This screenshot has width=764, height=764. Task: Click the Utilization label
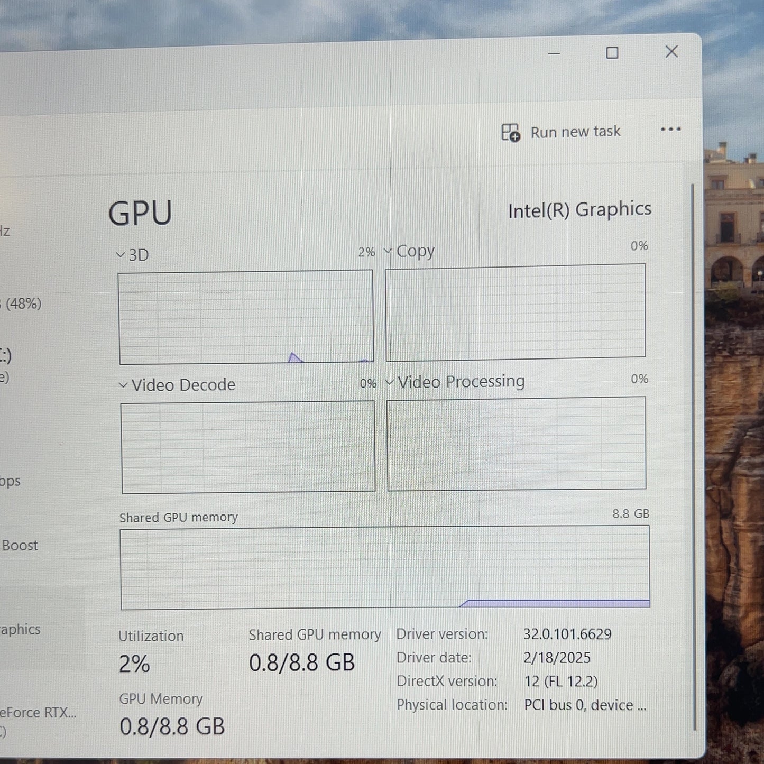click(151, 636)
